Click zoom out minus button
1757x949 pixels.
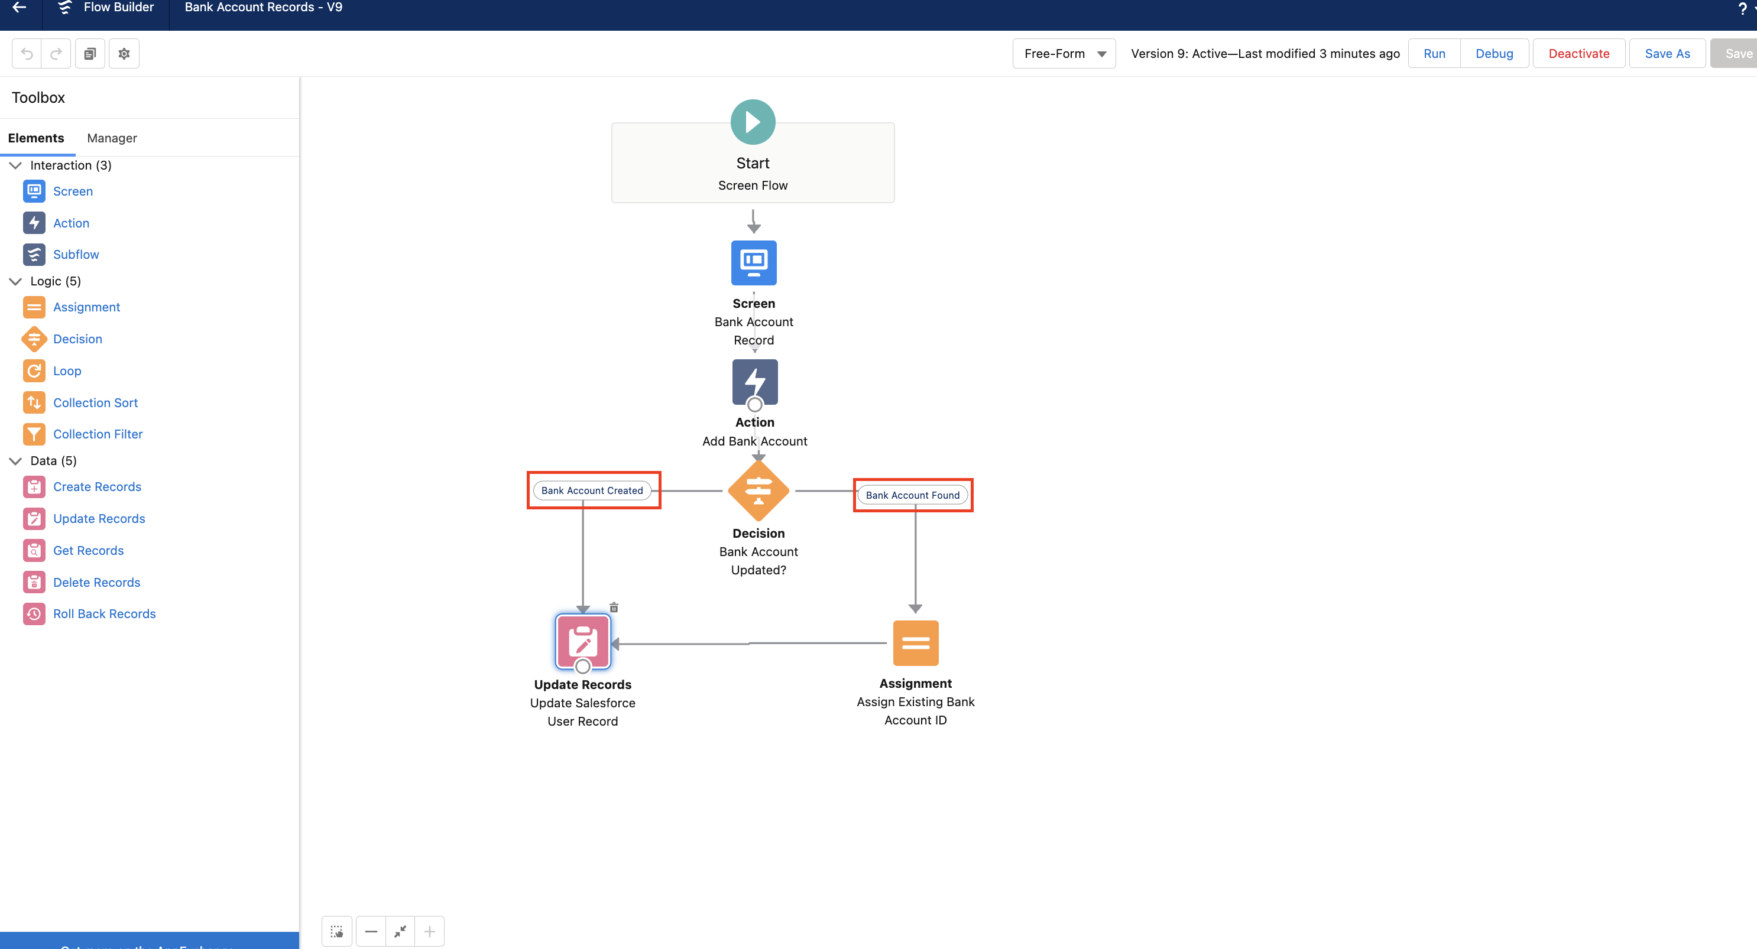(371, 931)
